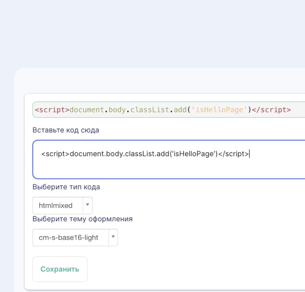Click the red opening script tag in preview
305x292 pixels.
[x=52, y=110]
